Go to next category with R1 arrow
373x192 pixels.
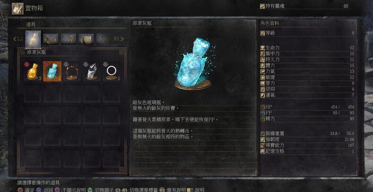tap(119, 39)
